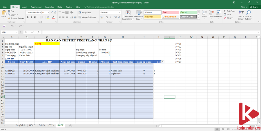Click the Name Box showing K20

(x=8, y=32)
